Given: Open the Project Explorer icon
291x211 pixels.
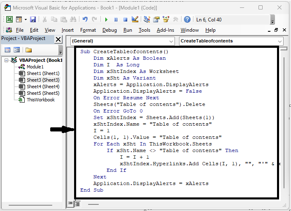Looking at the screenshot, I should pyautogui.click(x=147, y=19).
